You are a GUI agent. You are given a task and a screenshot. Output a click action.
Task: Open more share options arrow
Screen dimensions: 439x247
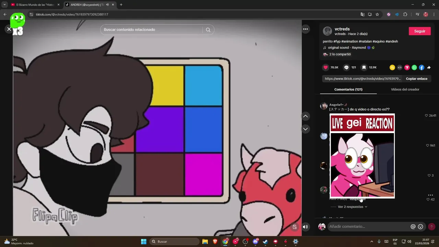pos(429,68)
